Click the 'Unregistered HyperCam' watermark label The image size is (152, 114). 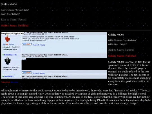(12, 33)
